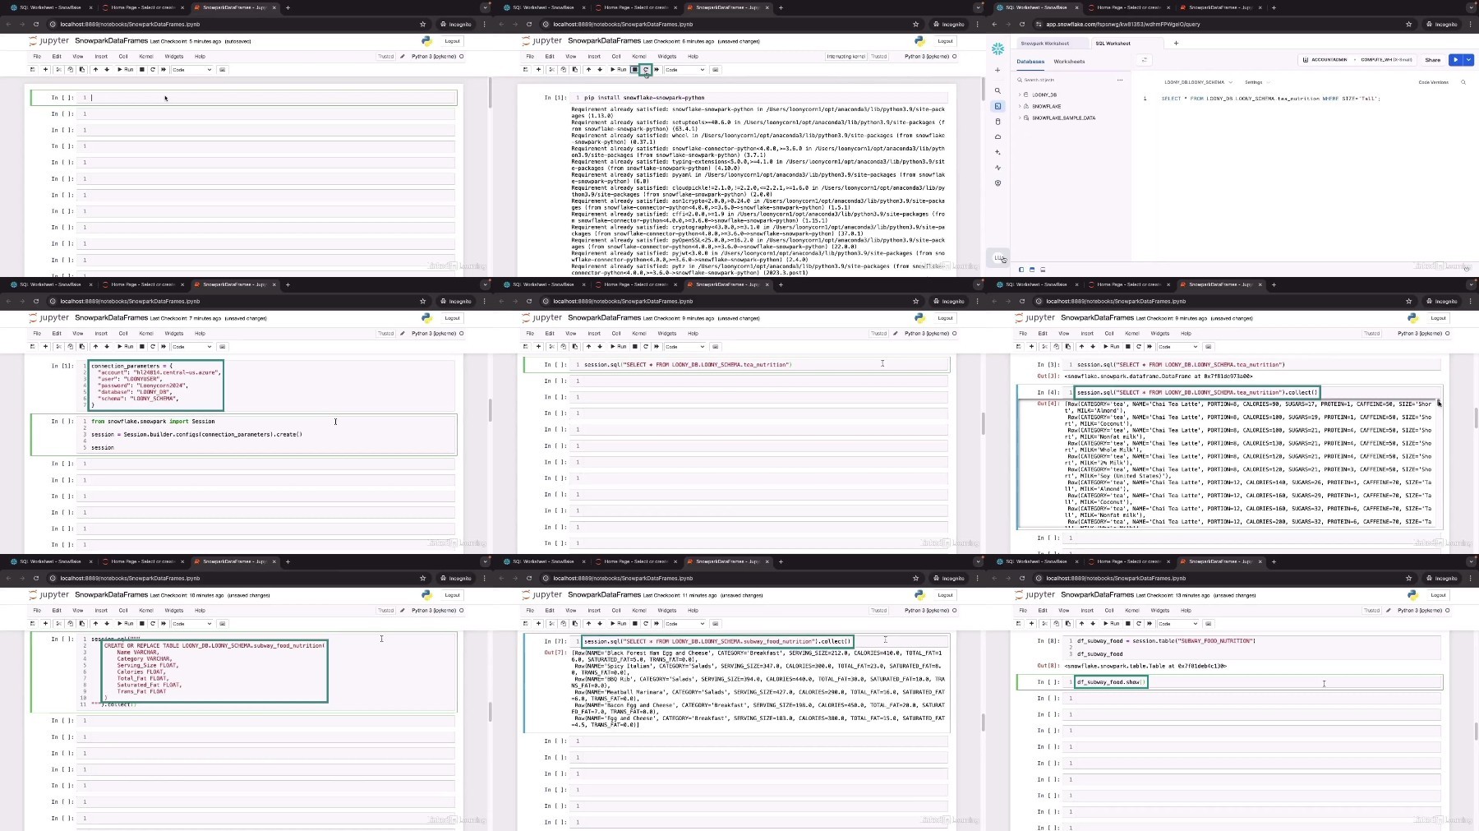Open run options arrow beside the blue play button
This screenshot has width=1479, height=831.
point(1468,60)
